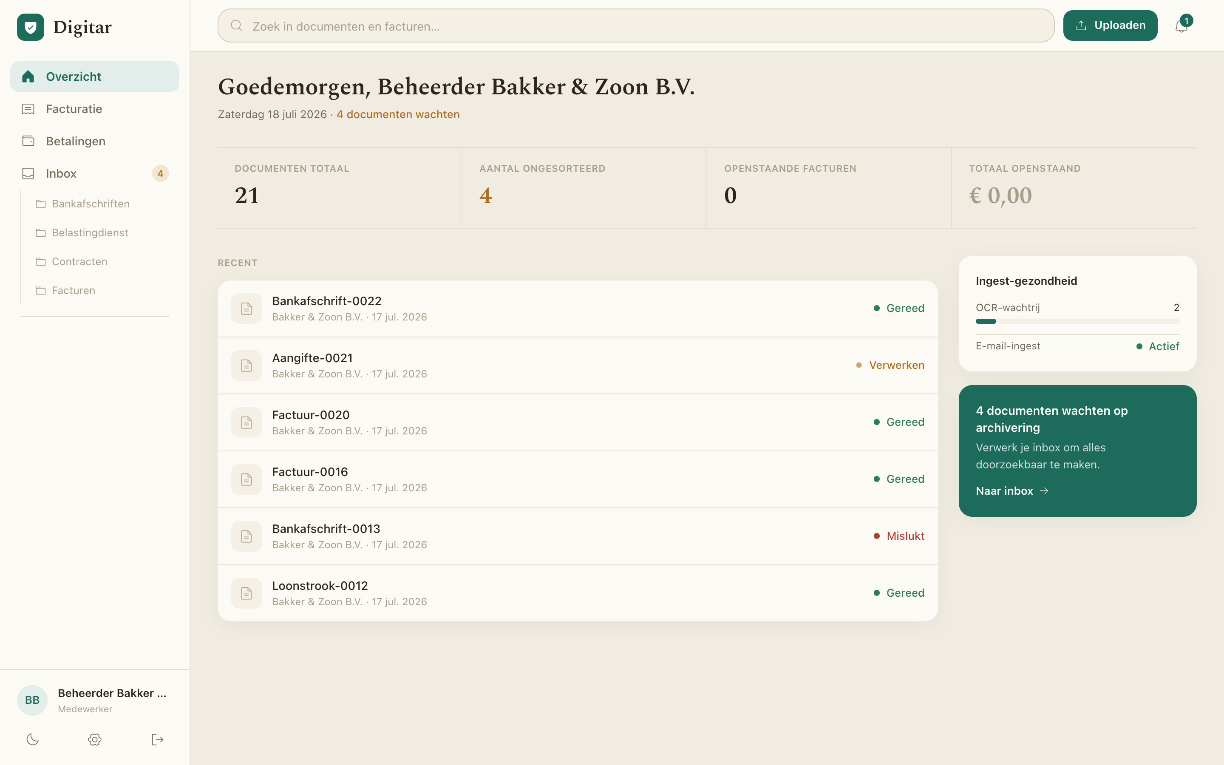Focus the document search field
Viewport: 1224px width, 765px height.
pyautogui.click(x=636, y=25)
